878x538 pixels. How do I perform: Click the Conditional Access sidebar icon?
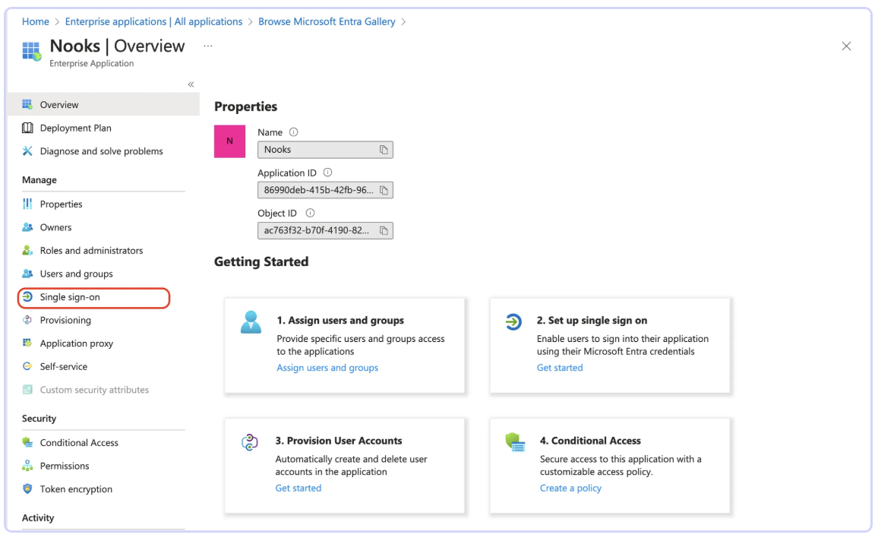pyautogui.click(x=27, y=442)
